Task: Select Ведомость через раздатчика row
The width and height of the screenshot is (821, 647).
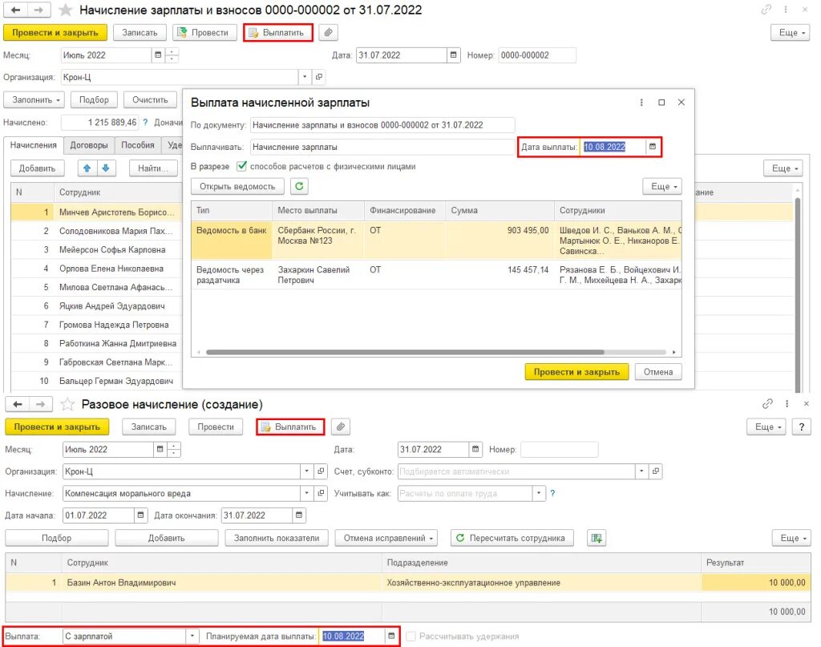Action: 436,275
